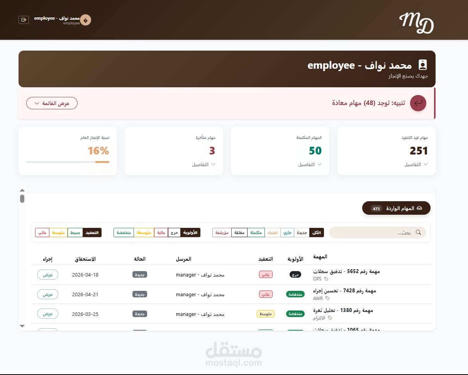Screen dimensions: 468x375
Task: Click the task list scrollbar thumb
Action: pos(22,199)
